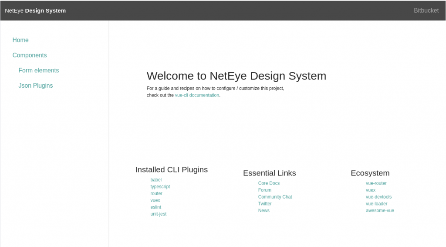Open the vue-router ecosystem link
Viewport: 446px width, 247px height.
point(376,183)
